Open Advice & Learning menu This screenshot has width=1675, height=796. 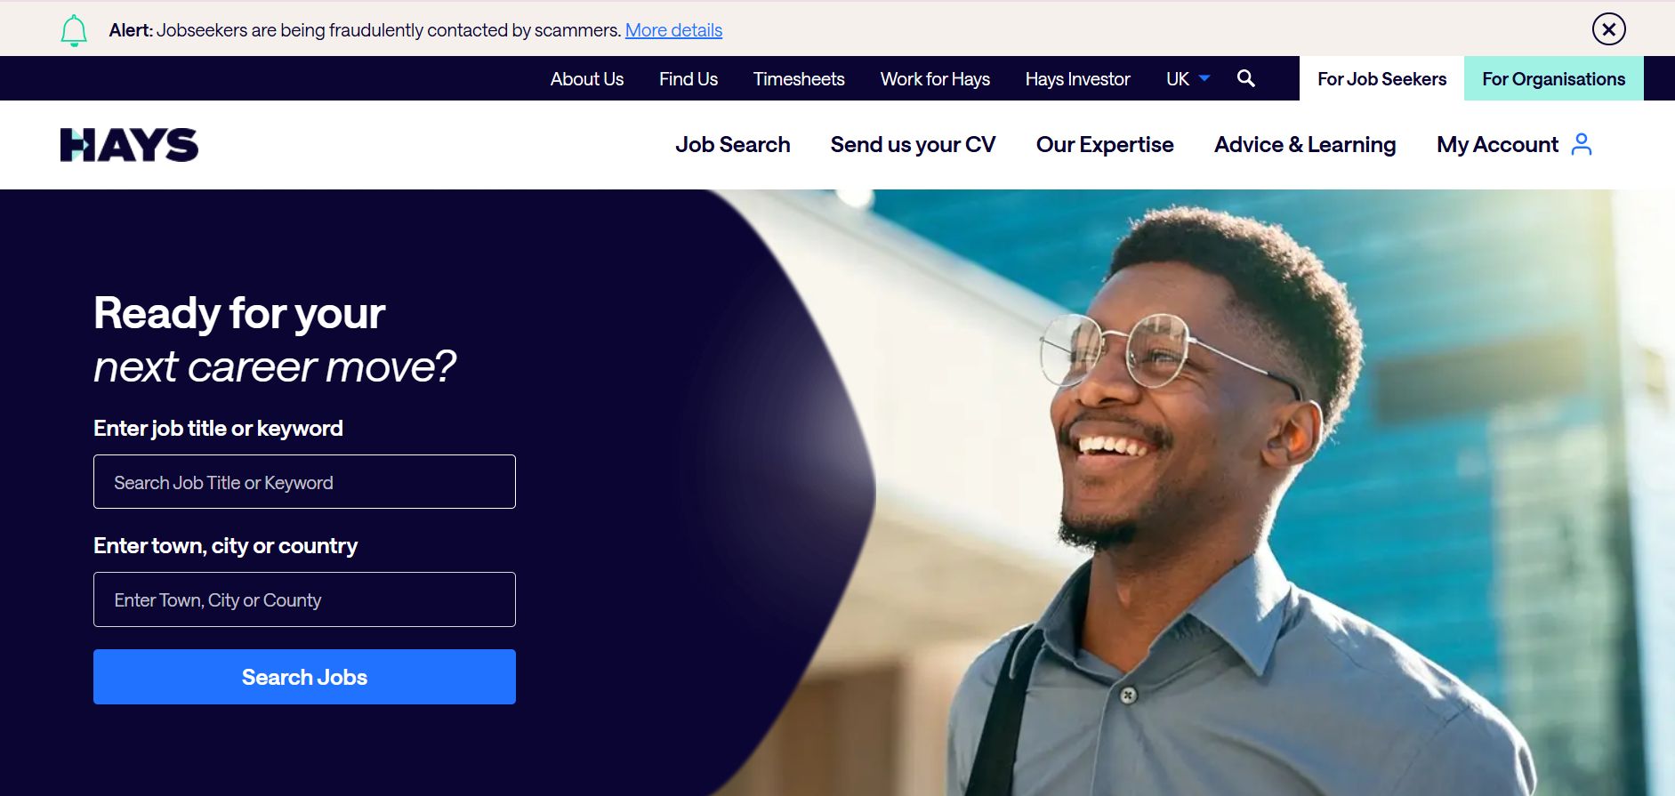(1305, 144)
